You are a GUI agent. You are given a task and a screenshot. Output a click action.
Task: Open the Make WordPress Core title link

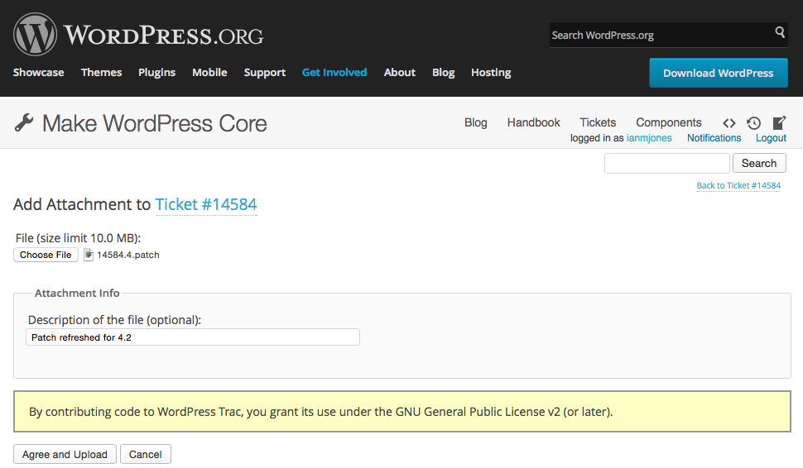tap(154, 123)
